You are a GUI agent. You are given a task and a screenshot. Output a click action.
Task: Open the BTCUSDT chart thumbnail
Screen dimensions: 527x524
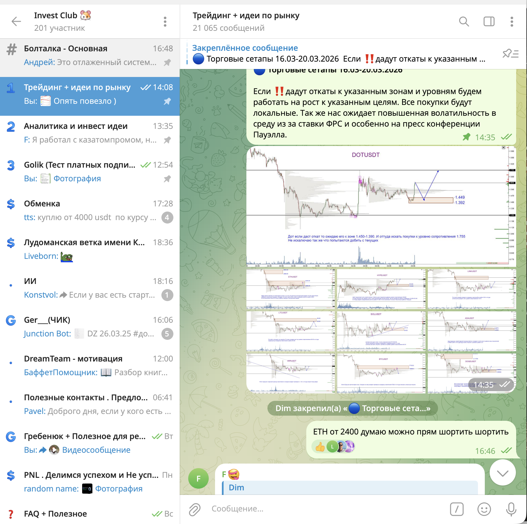click(x=381, y=373)
